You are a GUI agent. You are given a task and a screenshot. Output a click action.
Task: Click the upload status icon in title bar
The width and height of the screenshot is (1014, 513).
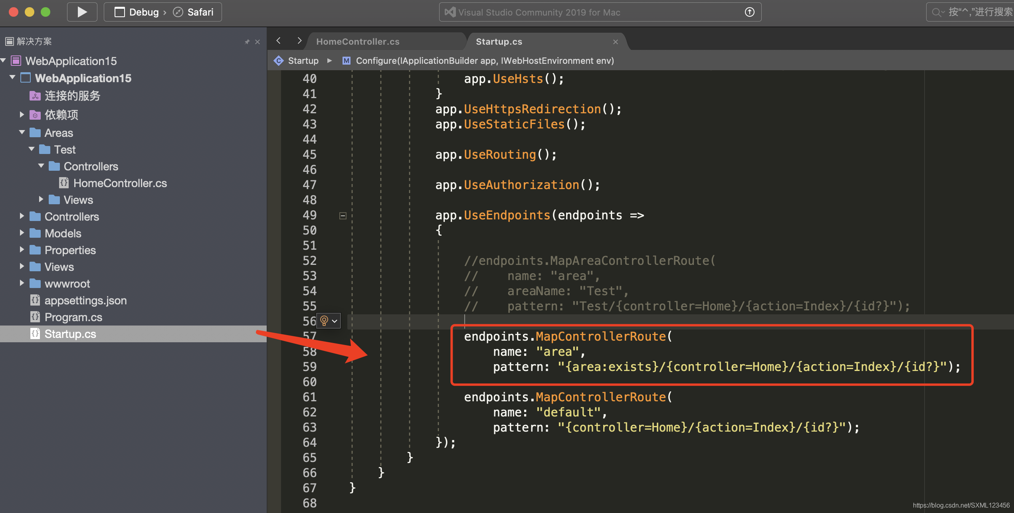pos(749,12)
